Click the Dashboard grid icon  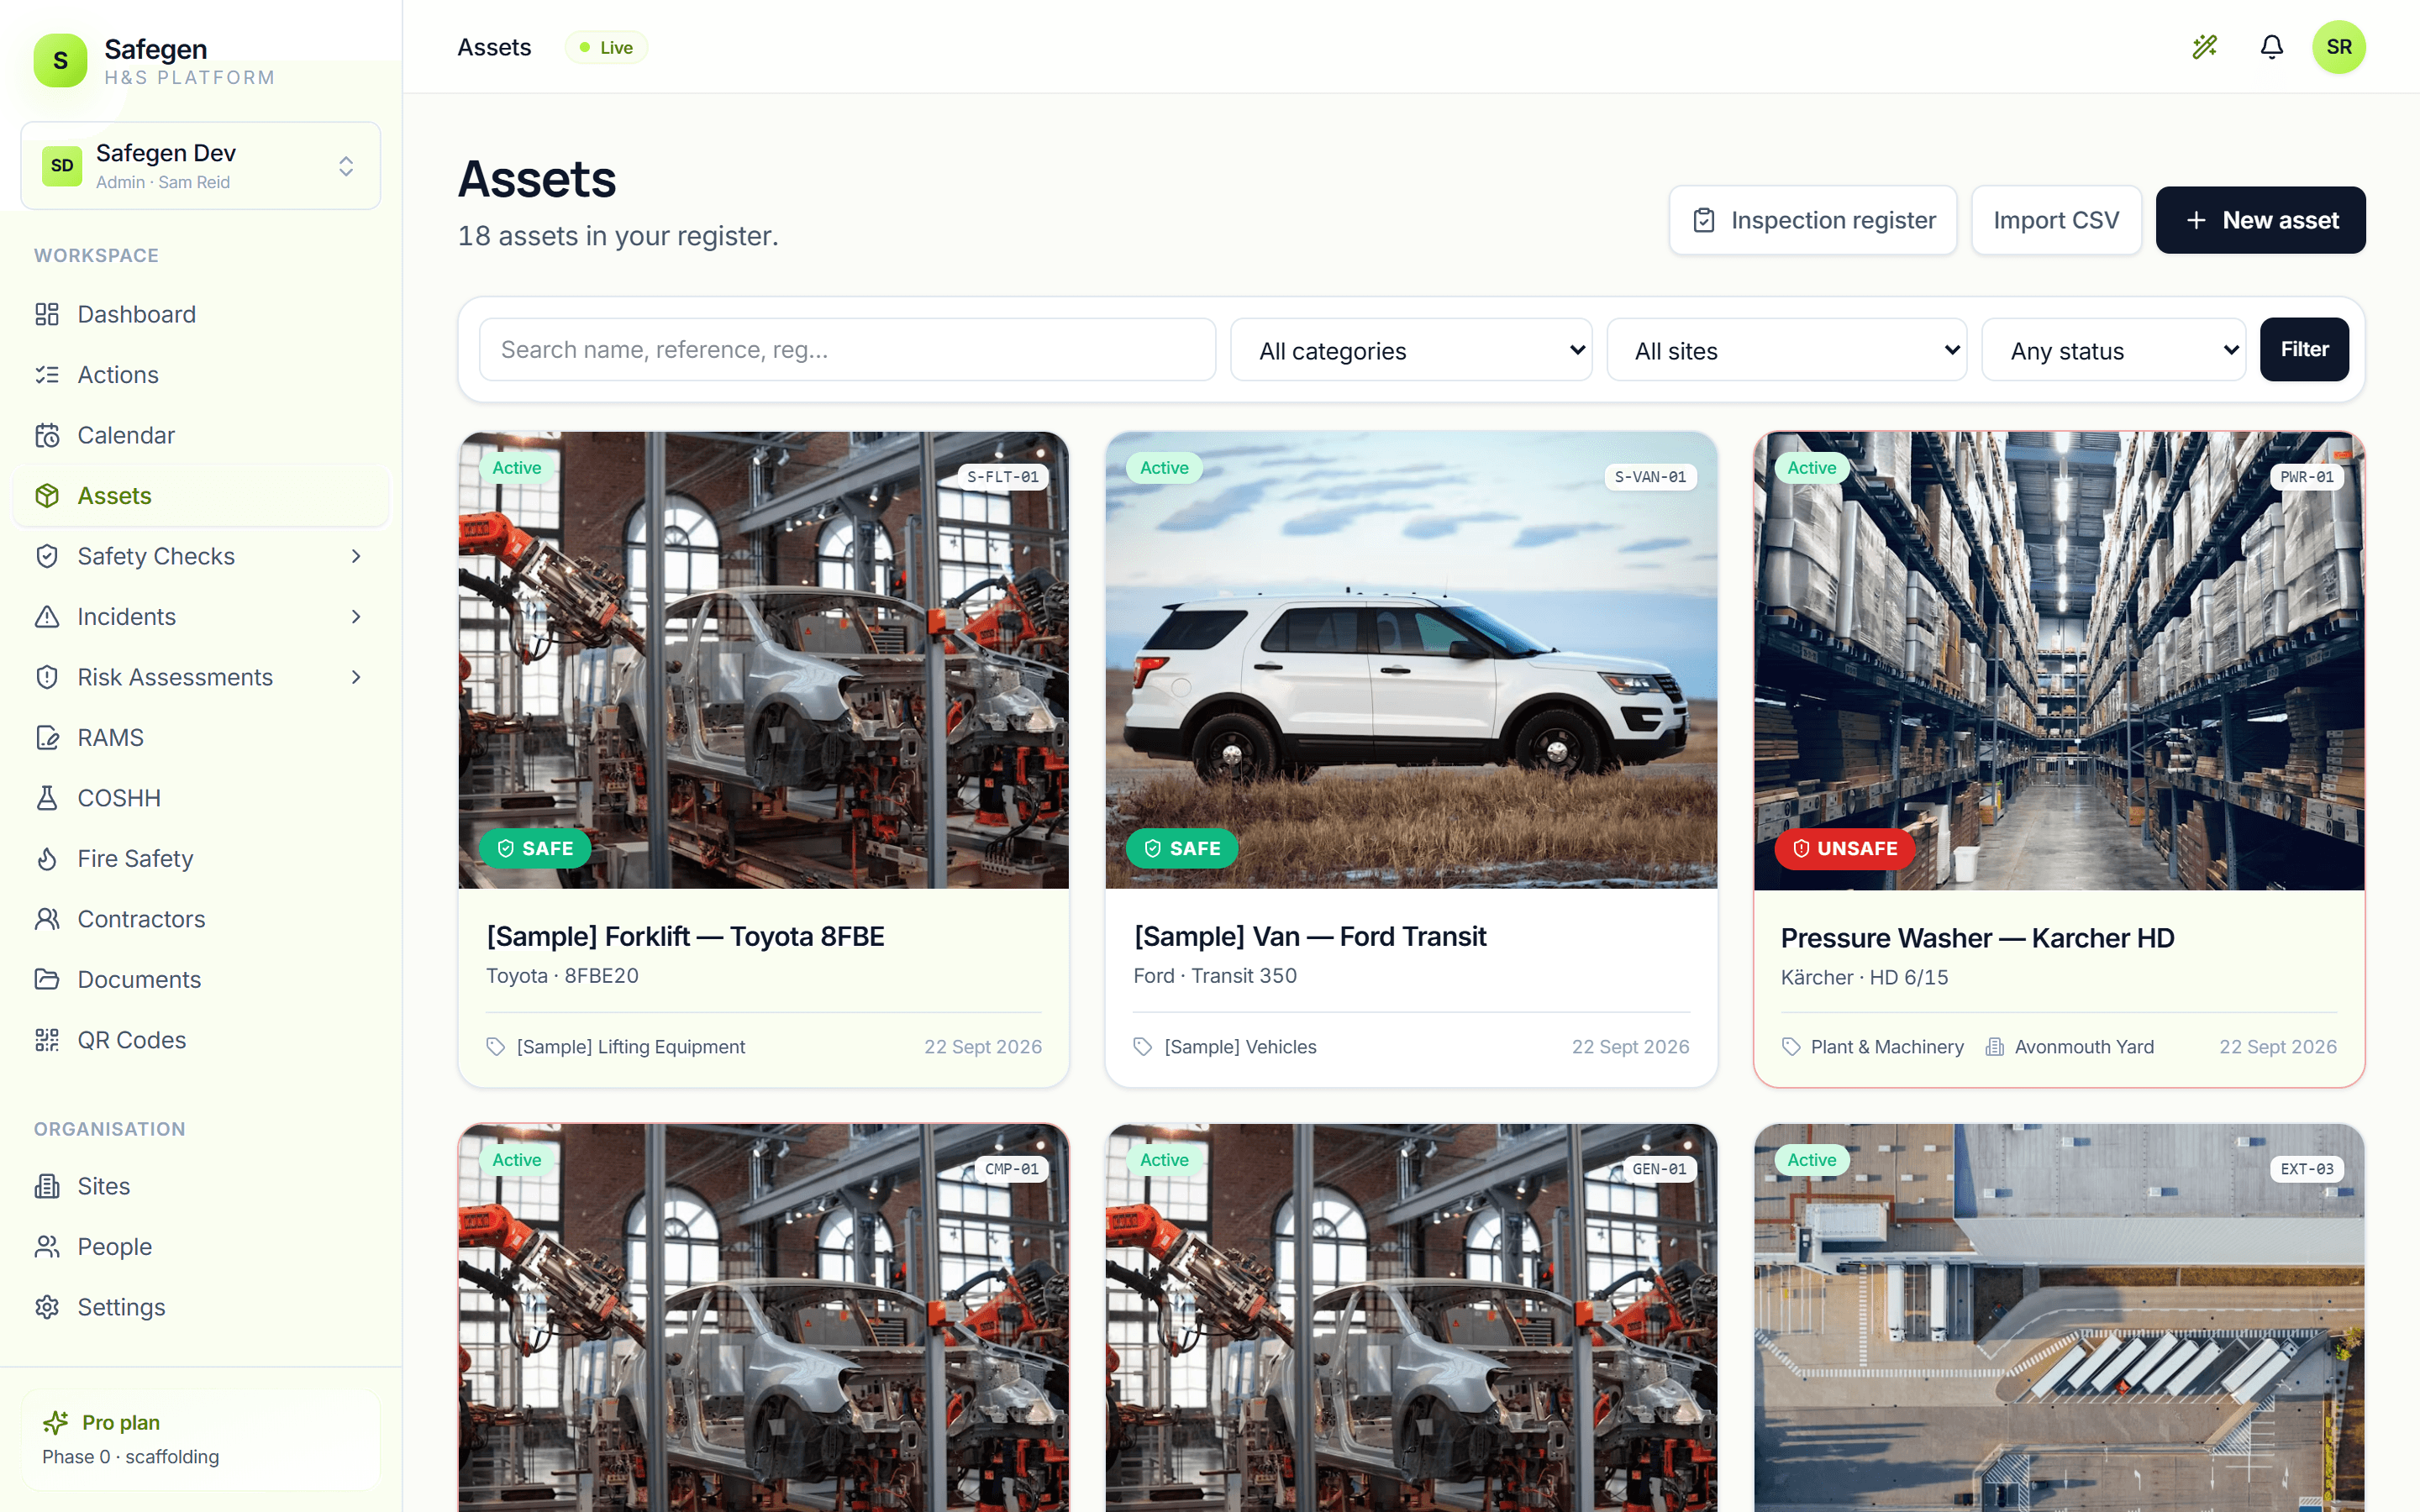pos(47,314)
